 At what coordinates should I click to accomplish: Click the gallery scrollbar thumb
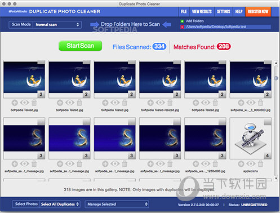[276, 78]
